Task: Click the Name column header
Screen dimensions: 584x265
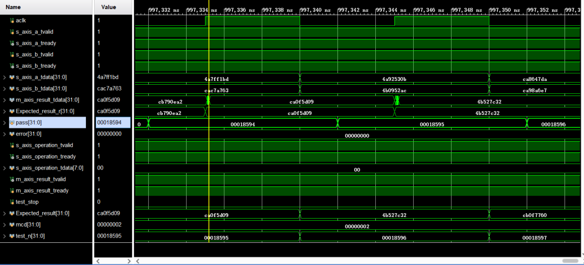Action: click(x=13, y=7)
